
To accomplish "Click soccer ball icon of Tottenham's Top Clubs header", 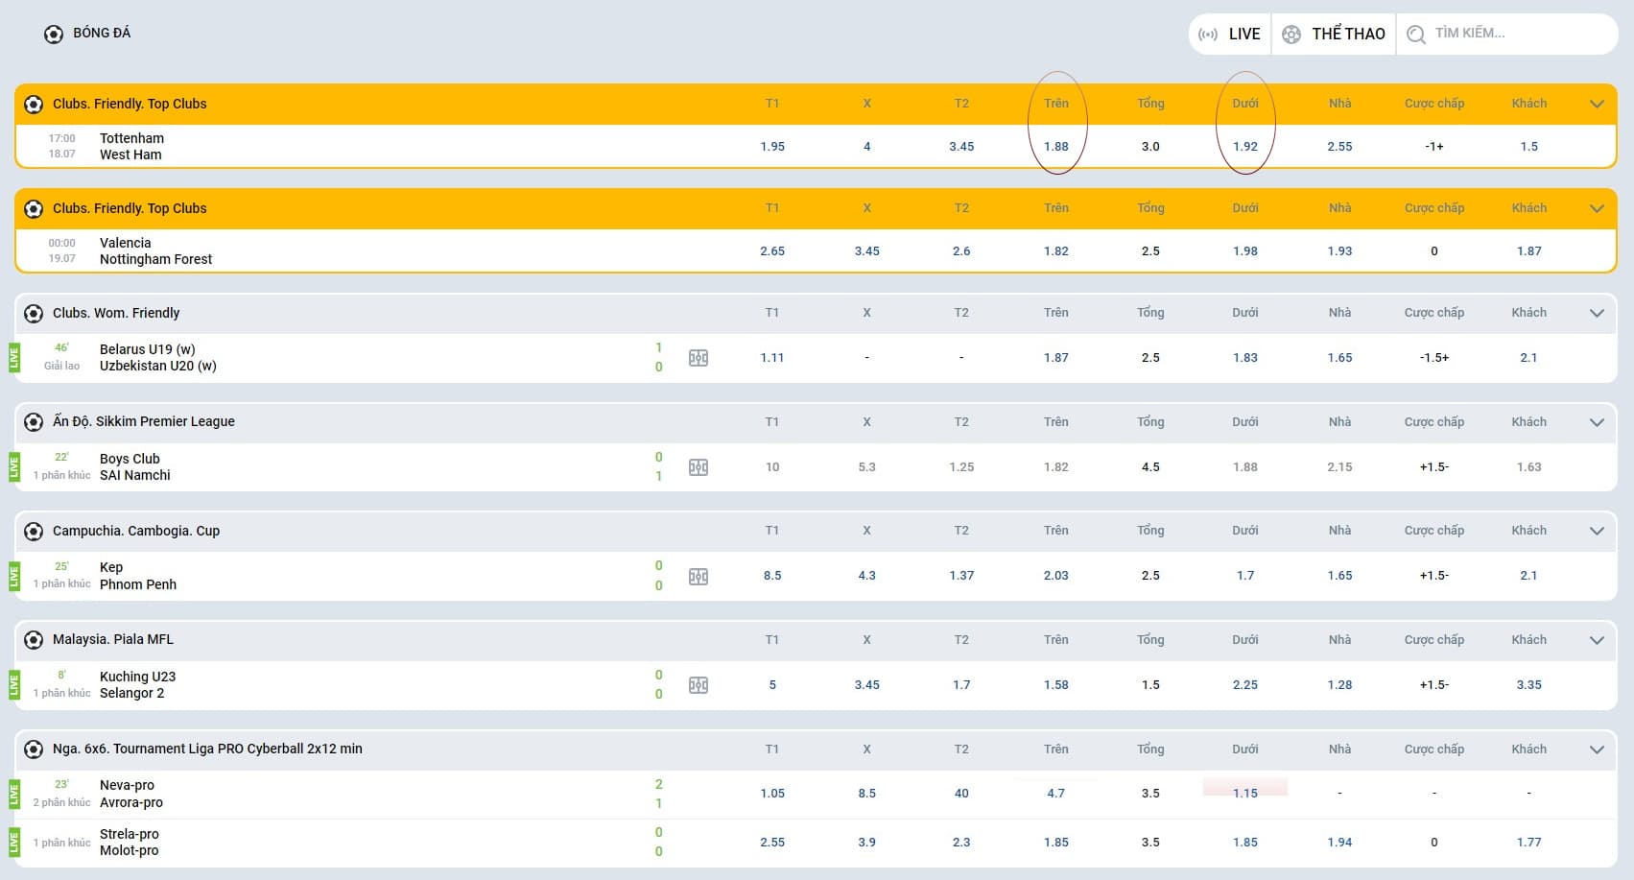I will tap(34, 105).
